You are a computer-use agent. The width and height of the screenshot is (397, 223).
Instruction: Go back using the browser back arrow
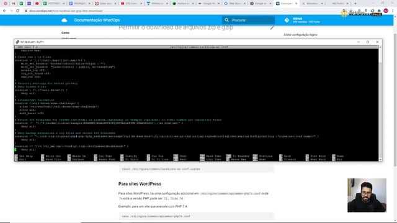click(x=4, y=11)
